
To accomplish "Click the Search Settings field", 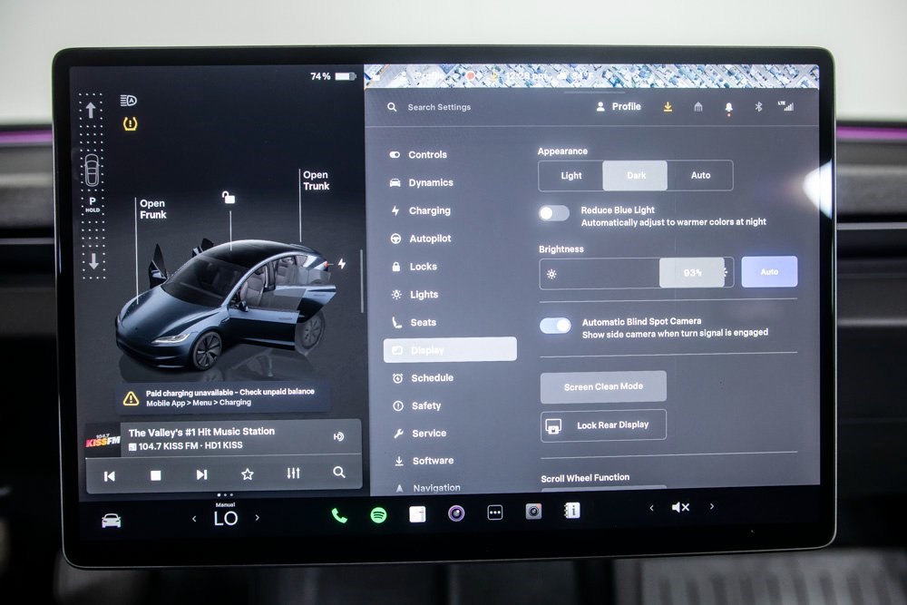I will pyautogui.click(x=439, y=107).
